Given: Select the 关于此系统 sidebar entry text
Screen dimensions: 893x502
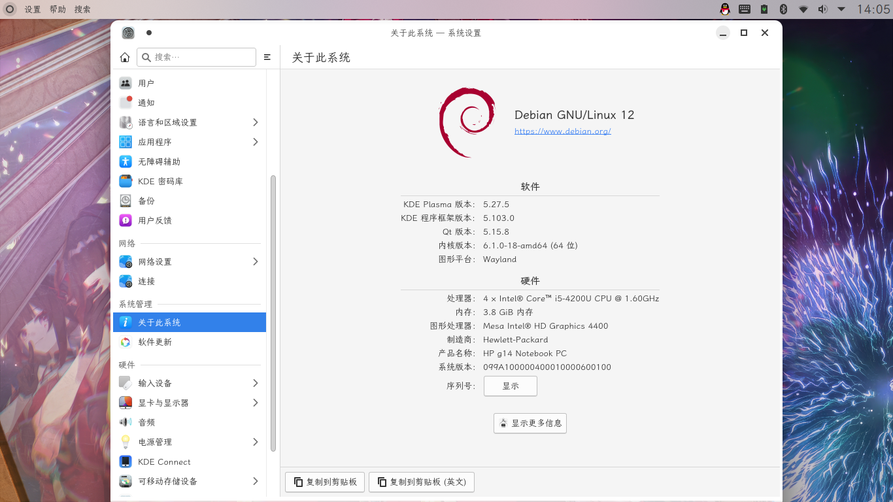Looking at the screenshot, I should tap(160, 323).
